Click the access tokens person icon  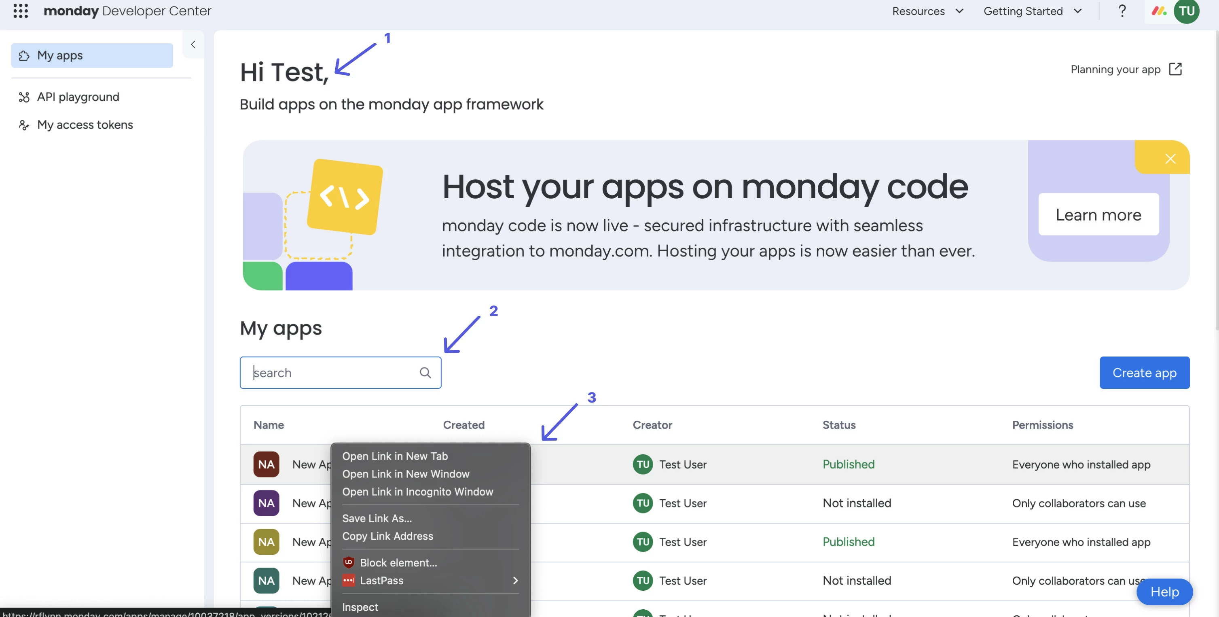pos(24,125)
